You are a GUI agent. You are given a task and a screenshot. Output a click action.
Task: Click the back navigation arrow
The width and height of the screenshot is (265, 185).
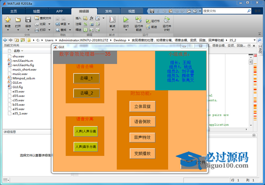point(5,40)
